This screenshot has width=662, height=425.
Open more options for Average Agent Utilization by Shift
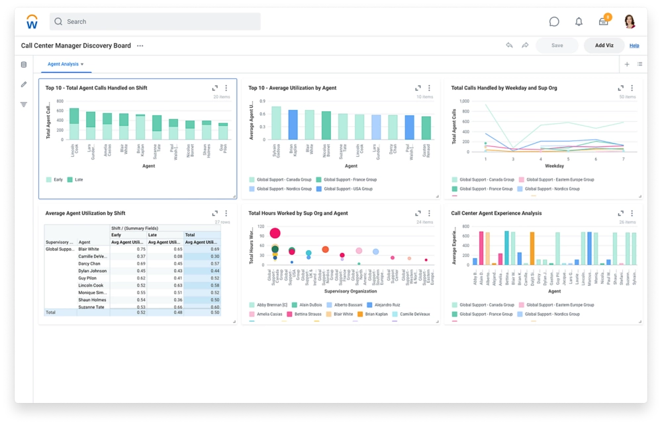click(x=226, y=214)
